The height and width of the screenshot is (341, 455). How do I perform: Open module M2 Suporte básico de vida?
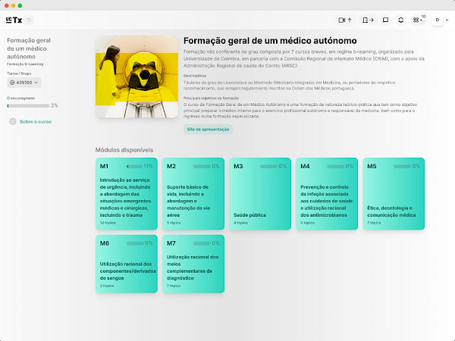pyautogui.click(x=192, y=193)
